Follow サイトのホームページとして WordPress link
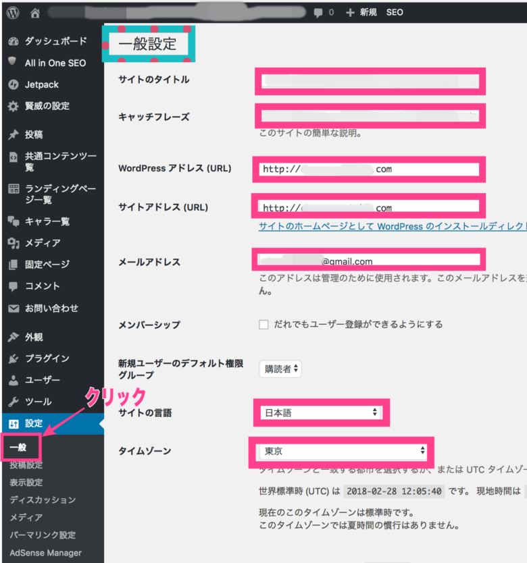This screenshot has width=527, height=563. click(x=393, y=226)
